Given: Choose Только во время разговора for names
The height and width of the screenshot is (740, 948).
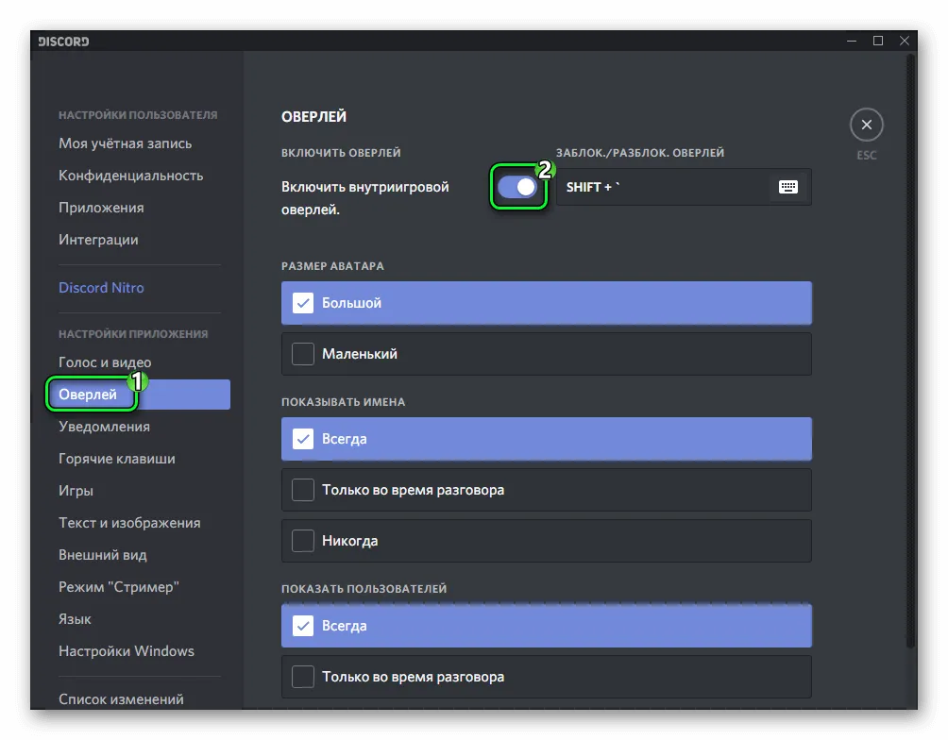Looking at the screenshot, I should [x=546, y=490].
